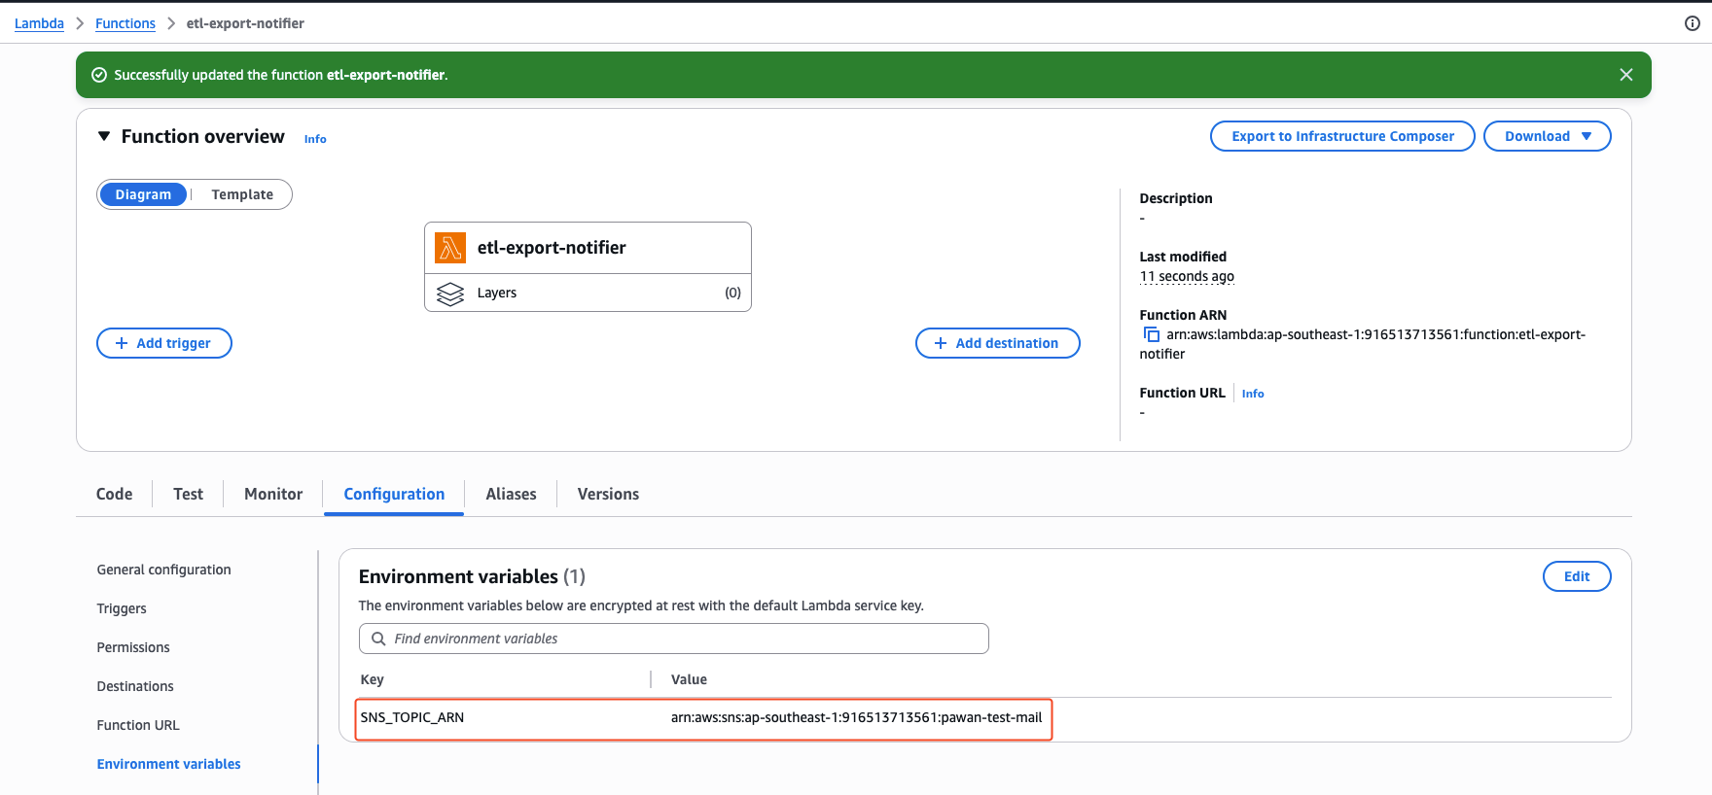Select the Configuration tab
Screen dimensions: 1712x795
[x=394, y=494]
